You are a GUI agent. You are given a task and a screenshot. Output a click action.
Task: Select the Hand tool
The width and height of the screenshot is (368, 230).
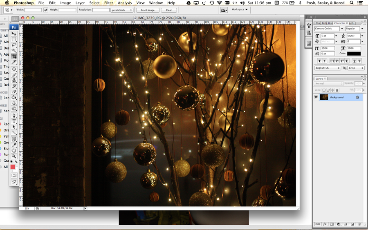click(14, 150)
